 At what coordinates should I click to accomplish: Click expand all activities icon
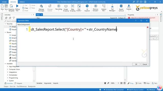point(6,18)
